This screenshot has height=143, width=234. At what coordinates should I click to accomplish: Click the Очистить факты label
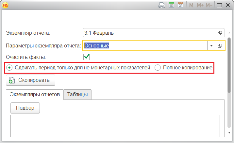pos(26,57)
